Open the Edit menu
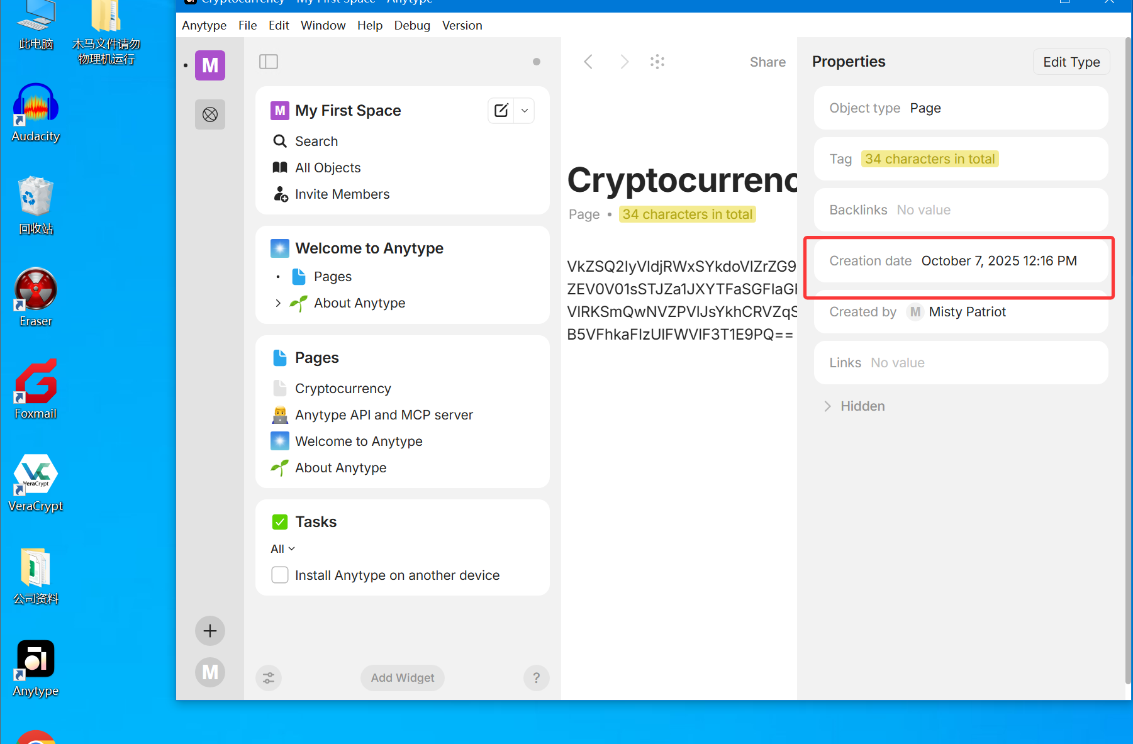 [x=279, y=25]
